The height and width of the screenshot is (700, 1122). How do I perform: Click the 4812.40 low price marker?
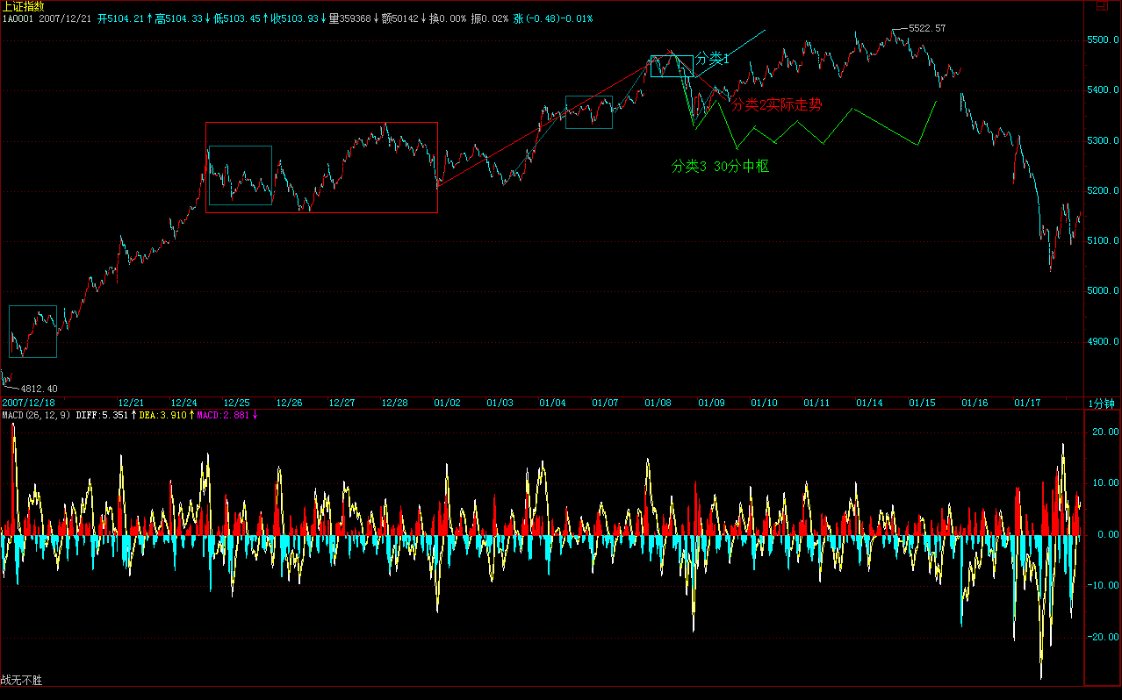(x=40, y=388)
